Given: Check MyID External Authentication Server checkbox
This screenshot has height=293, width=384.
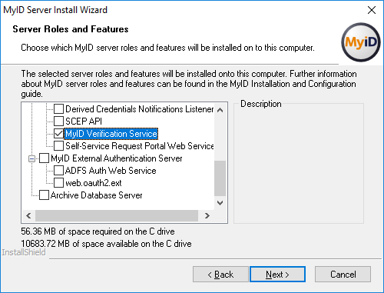Looking at the screenshot, I should tap(44, 158).
